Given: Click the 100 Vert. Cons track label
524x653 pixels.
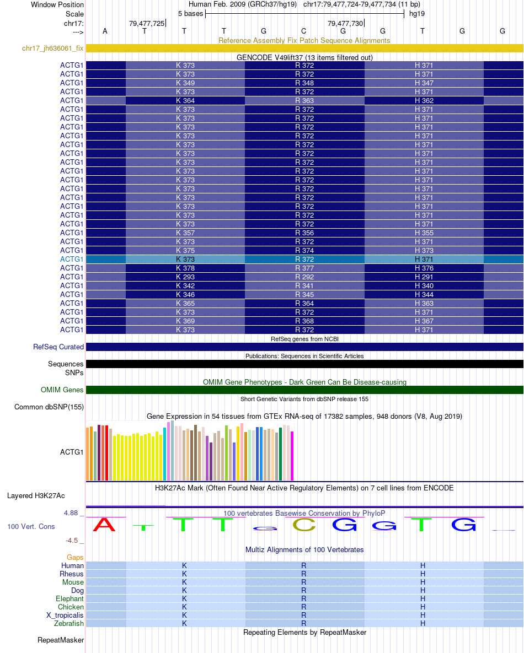Looking at the screenshot, I should pyautogui.click(x=31, y=526).
